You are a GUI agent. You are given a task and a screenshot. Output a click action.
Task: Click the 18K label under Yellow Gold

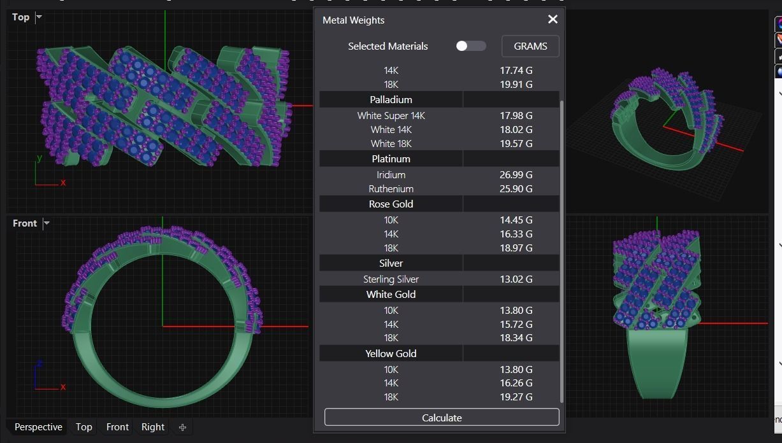(x=391, y=397)
